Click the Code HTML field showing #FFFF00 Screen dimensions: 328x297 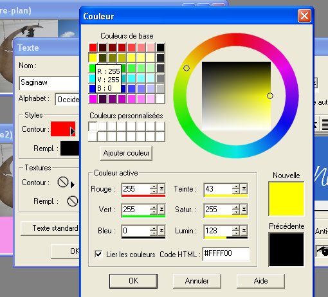coord(226,254)
